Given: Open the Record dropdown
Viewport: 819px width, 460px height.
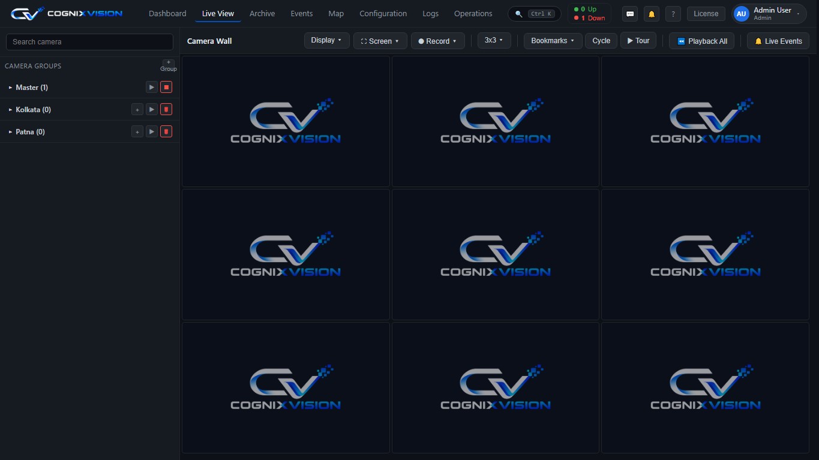Looking at the screenshot, I should pyautogui.click(x=437, y=41).
